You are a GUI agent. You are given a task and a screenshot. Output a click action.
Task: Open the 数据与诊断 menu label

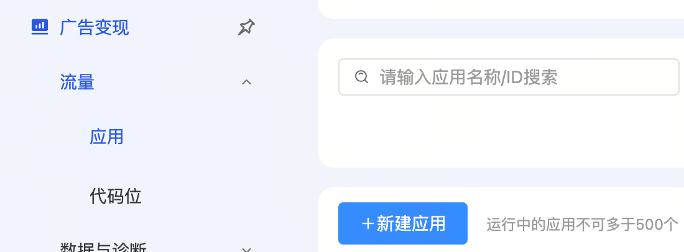point(103,247)
